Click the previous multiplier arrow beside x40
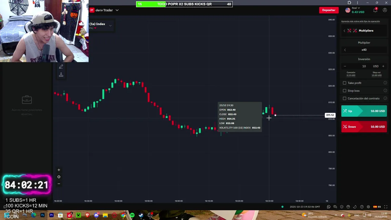Image resolution: width=391 pixels, height=220 pixels. [345, 50]
